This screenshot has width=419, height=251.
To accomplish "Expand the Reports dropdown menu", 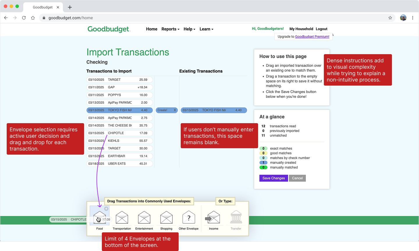I will [171, 29].
